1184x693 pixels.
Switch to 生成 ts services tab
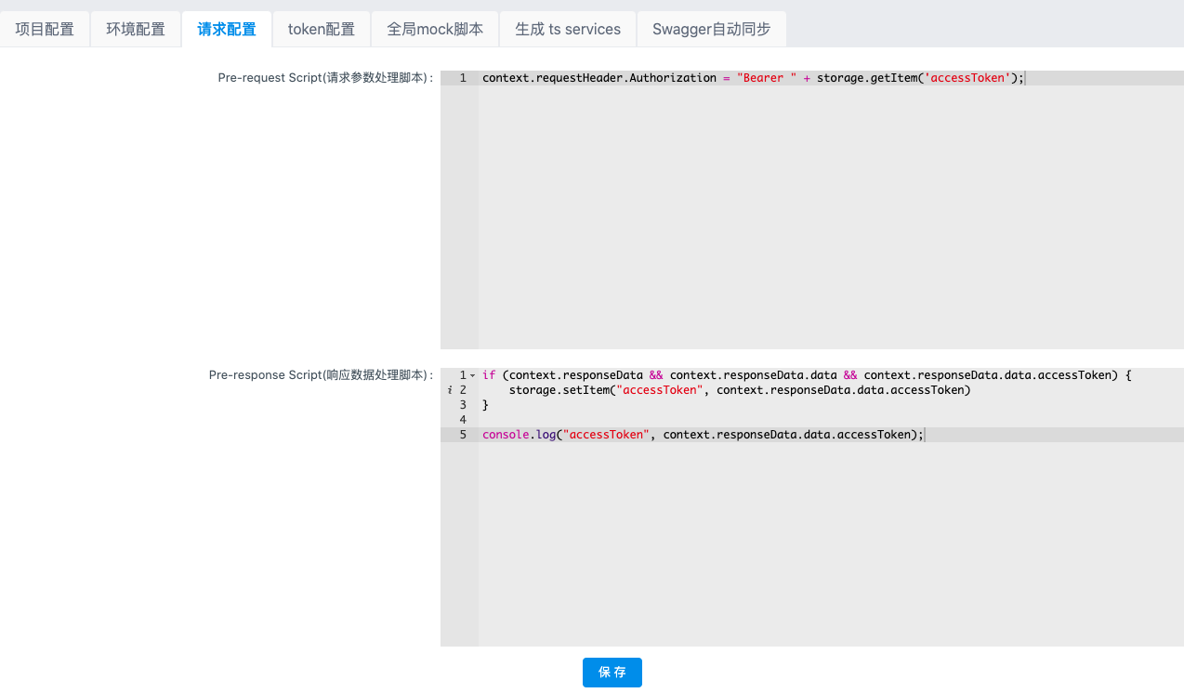(x=568, y=29)
